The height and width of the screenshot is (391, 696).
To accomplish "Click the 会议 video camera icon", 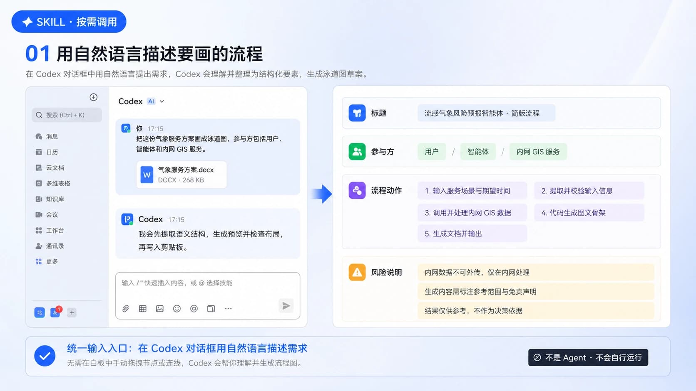I will (39, 215).
